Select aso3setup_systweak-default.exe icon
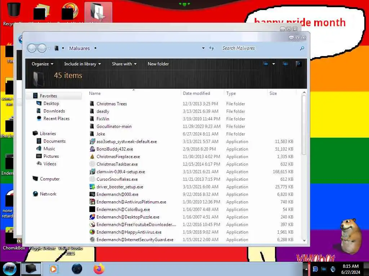The height and width of the screenshot is (276, 369). (x=92, y=142)
